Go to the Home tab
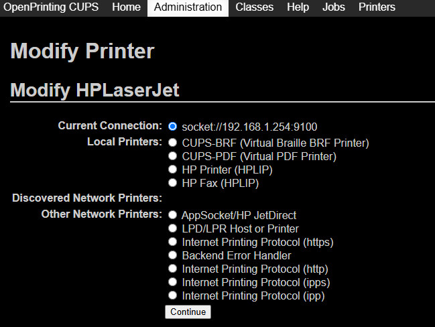This screenshot has width=435, height=327. (127, 7)
